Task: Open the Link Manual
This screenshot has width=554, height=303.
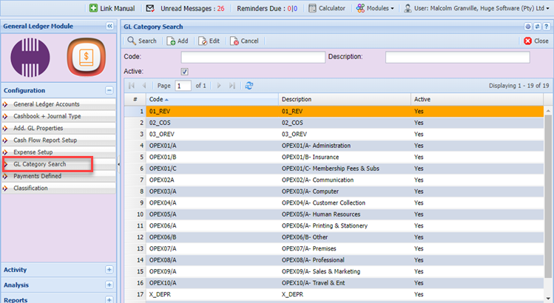Action: click(112, 8)
